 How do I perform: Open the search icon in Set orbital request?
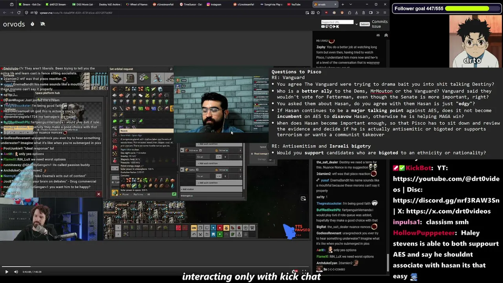[171, 69]
